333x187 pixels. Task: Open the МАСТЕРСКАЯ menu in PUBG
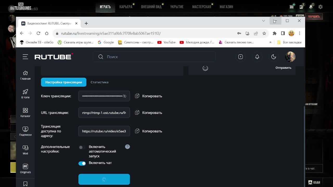pyautogui.click(x=202, y=7)
